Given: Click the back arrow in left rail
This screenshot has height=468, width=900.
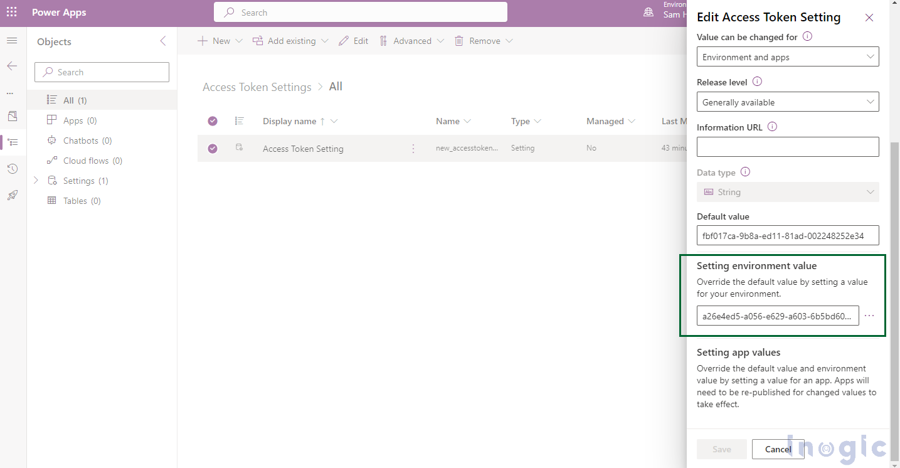Looking at the screenshot, I should [12, 66].
